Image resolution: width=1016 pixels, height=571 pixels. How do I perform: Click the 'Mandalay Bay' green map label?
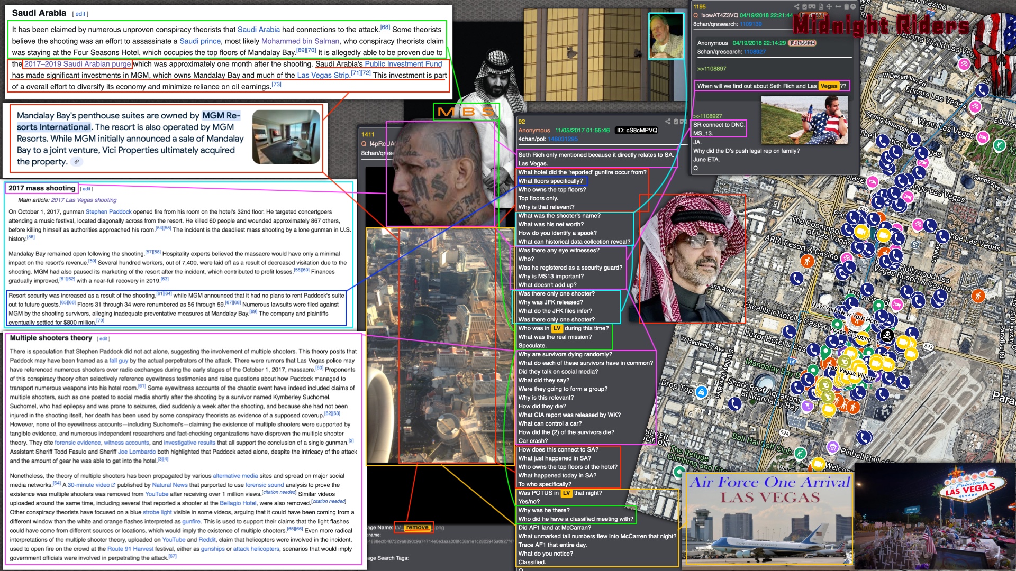tap(773, 369)
